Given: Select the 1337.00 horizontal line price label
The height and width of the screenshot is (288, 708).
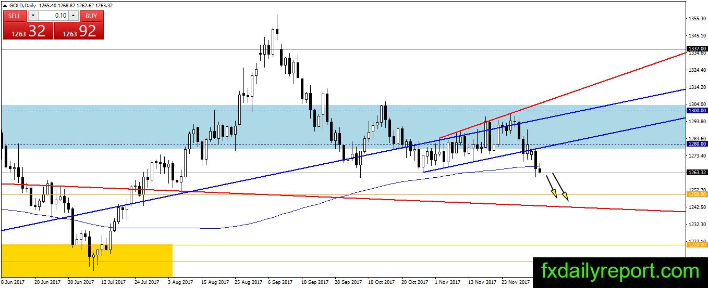Looking at the screenshot, I should pos(697,48).
